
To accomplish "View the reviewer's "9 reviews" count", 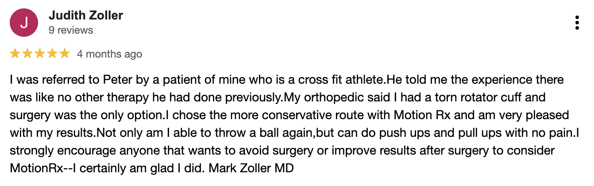I will pyautogui.click(x=71, y=30).
